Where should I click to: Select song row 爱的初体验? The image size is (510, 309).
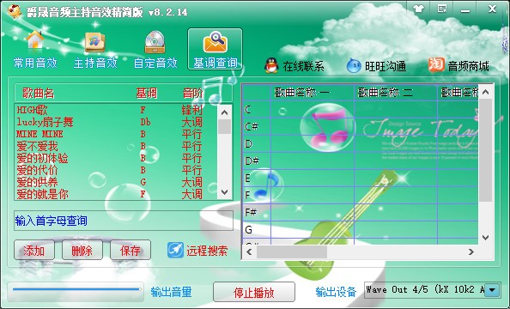(117, 158)
